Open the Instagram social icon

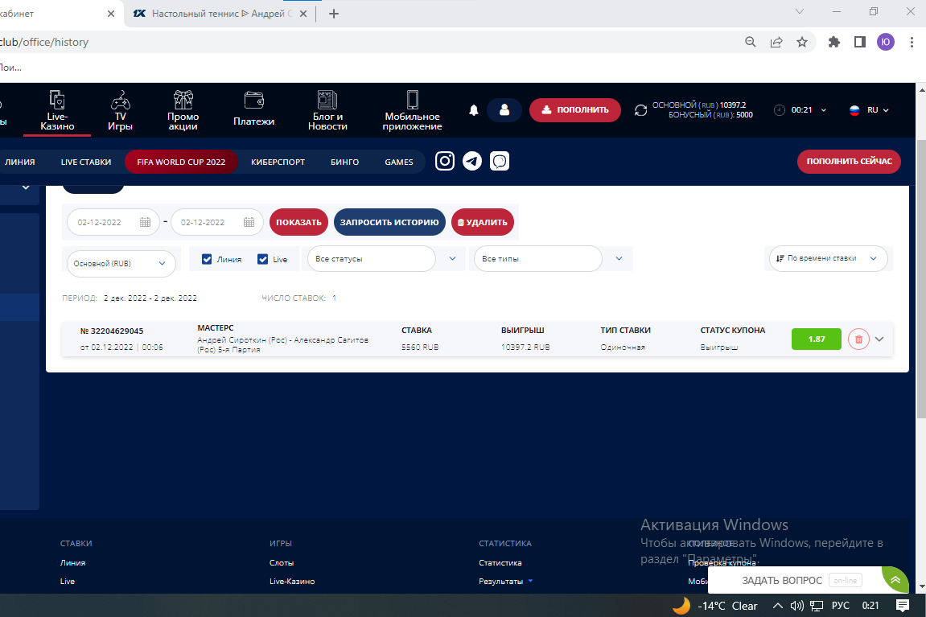[445, 162]
